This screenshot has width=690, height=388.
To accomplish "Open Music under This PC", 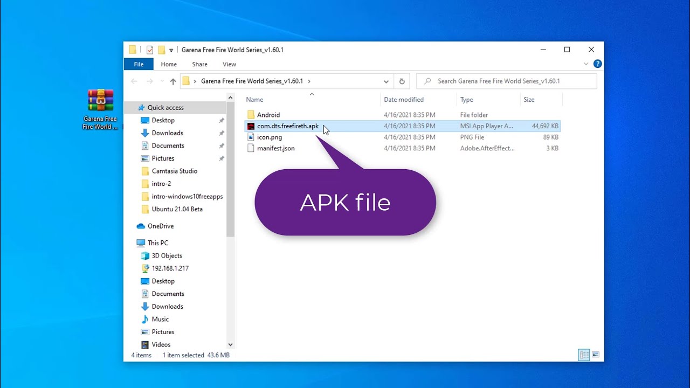I will tap(160, 320).
